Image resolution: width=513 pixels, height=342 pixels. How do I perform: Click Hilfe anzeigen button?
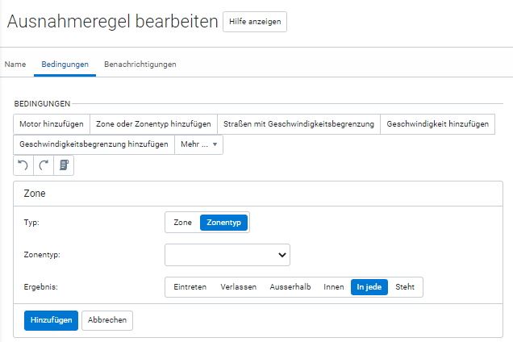[x=254, y=22]
